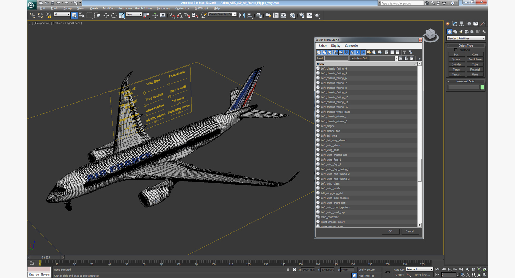Viewport: 515px width, 278px height.
Task: Toggle Display Helpers filter in dialog
Action: pyautogui.click(x=341, y=52)
